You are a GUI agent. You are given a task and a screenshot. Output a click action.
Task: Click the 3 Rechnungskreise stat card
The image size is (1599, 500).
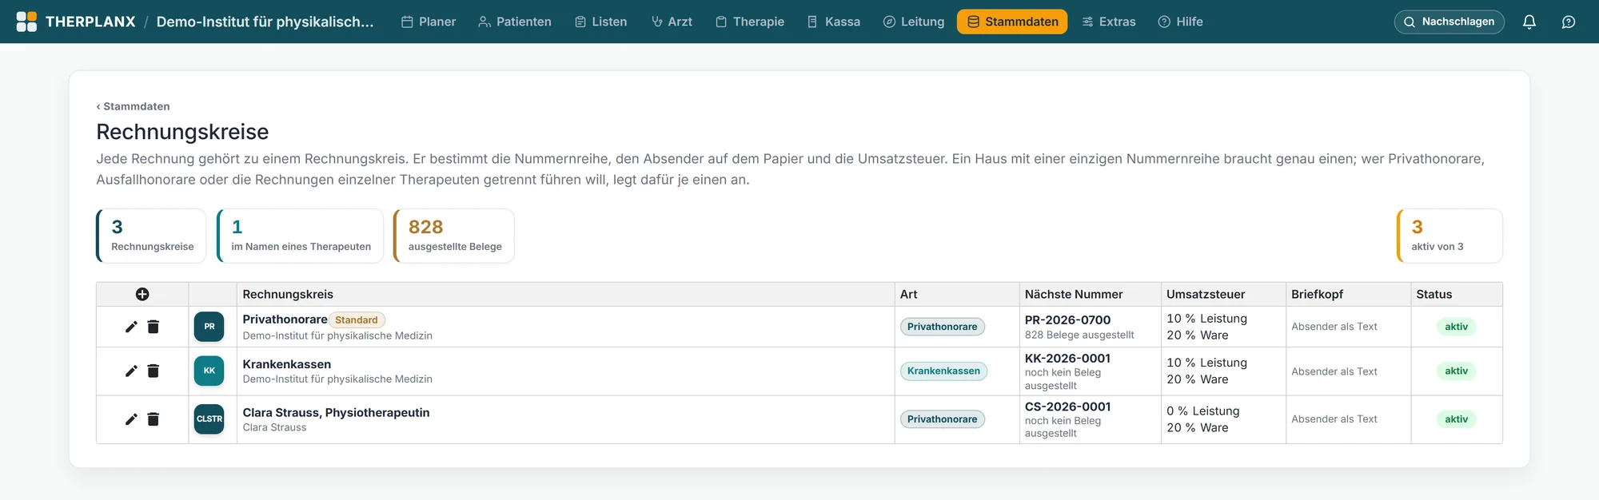[151, 236]
